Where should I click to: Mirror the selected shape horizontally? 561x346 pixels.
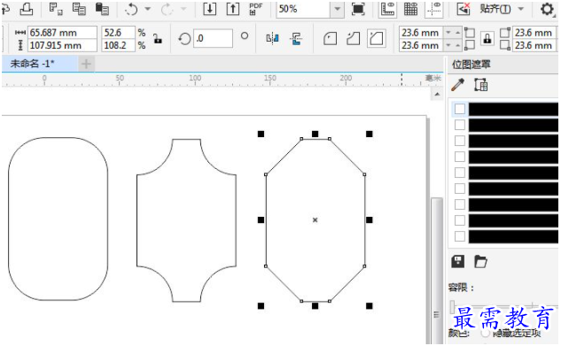(x=272, y=38)
